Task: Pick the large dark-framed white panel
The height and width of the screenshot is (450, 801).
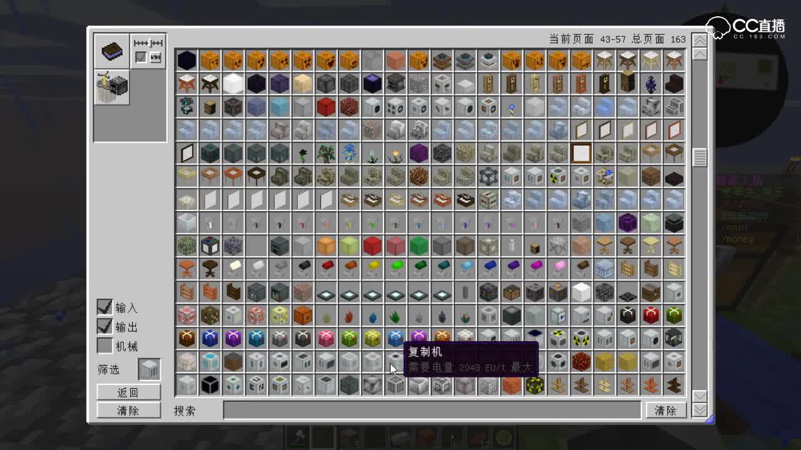Action: tap(580, 152)
